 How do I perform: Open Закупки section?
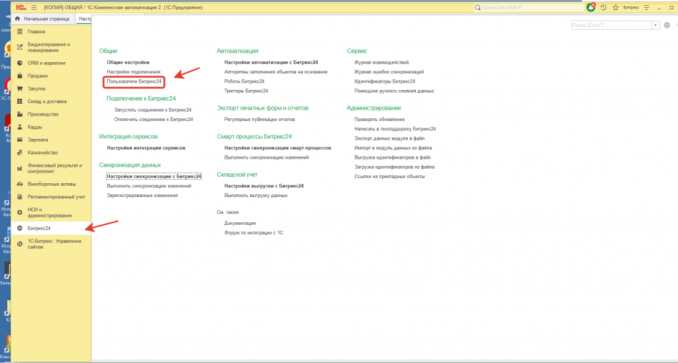36,89
